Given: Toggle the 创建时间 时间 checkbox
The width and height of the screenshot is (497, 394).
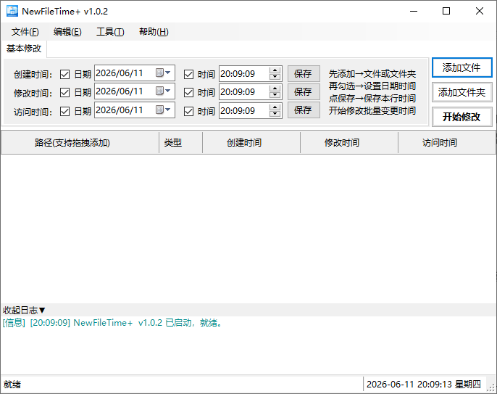Looking at the screenshot, I should coord(188,74).
